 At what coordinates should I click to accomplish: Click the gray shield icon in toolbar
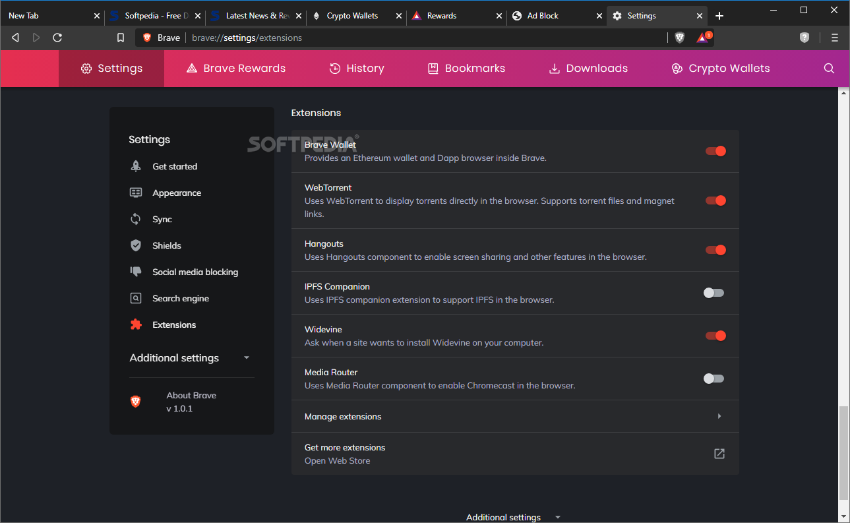pos(804,38)
